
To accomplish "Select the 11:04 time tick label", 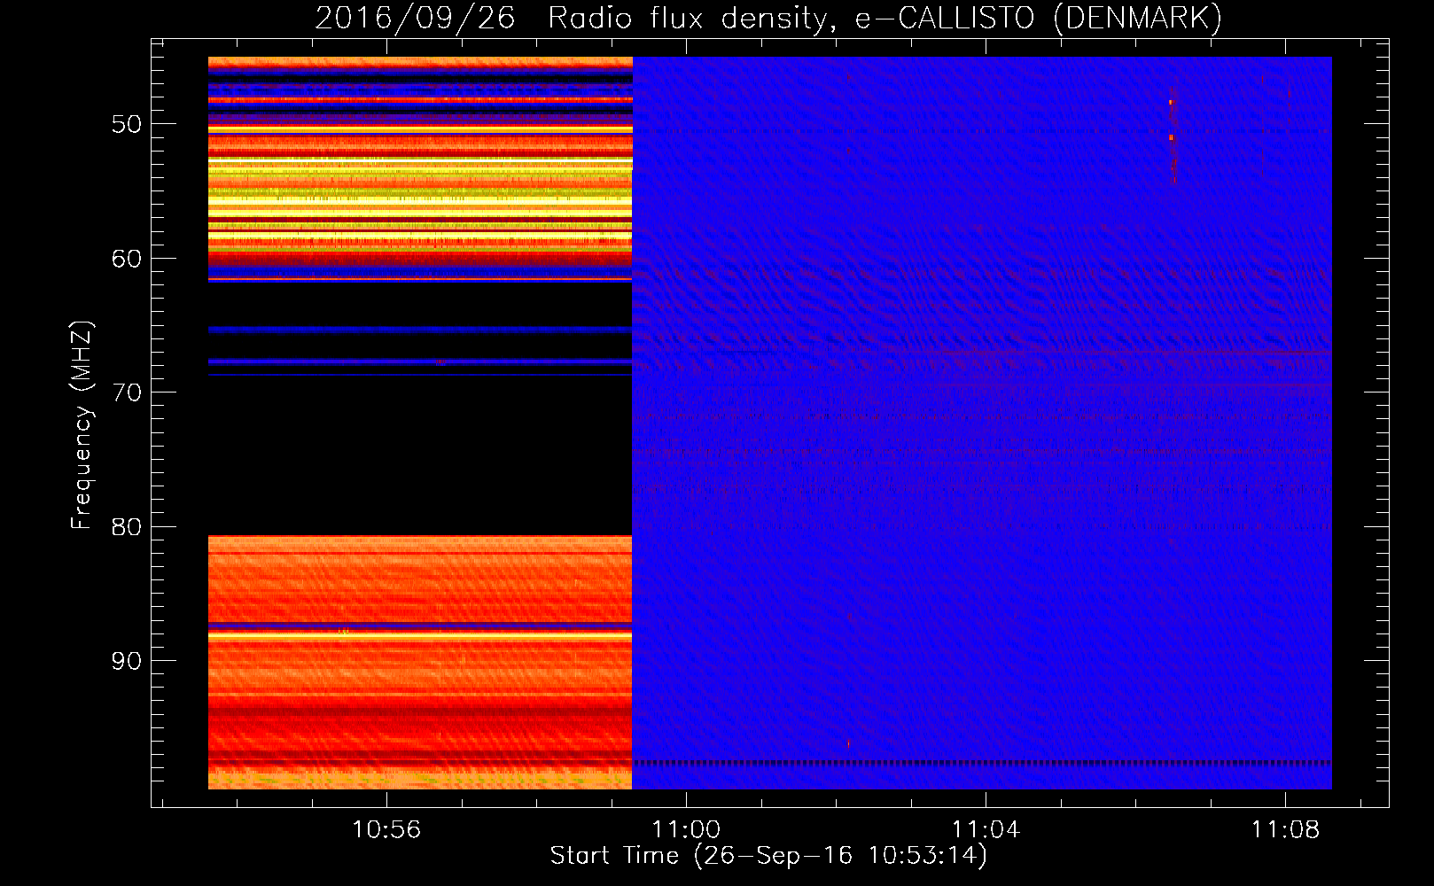I will point(986,830).
